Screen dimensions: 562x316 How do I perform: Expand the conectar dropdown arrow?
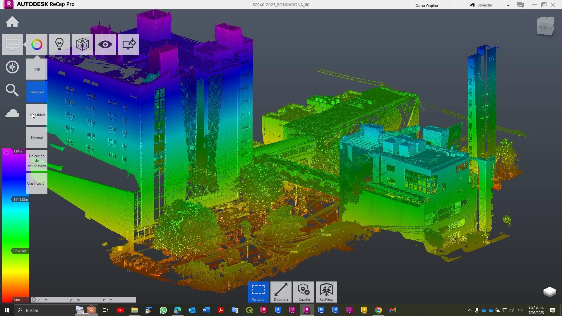coord(508,5)
